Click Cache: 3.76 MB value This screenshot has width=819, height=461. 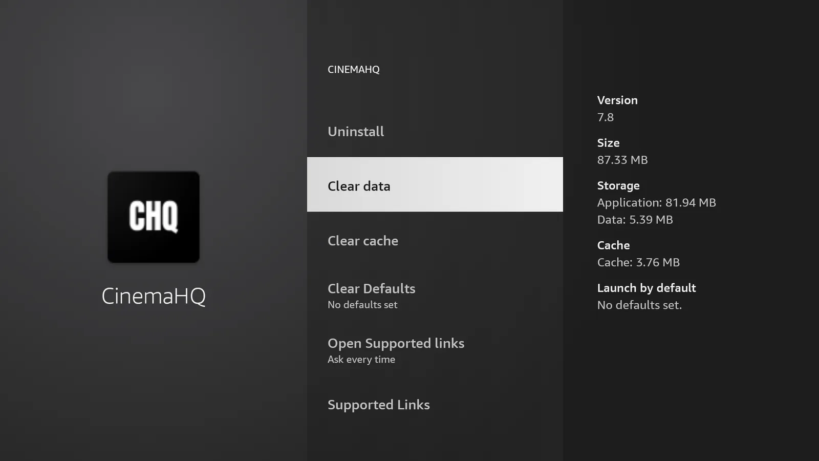pos(638,262)
